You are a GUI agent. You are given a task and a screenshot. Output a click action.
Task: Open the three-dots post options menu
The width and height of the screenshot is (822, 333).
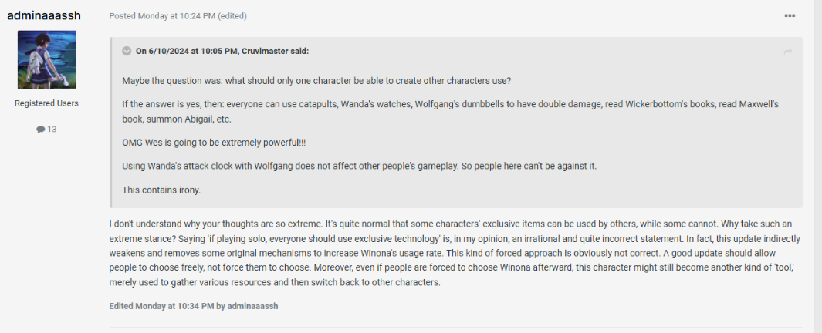(790, 16)
